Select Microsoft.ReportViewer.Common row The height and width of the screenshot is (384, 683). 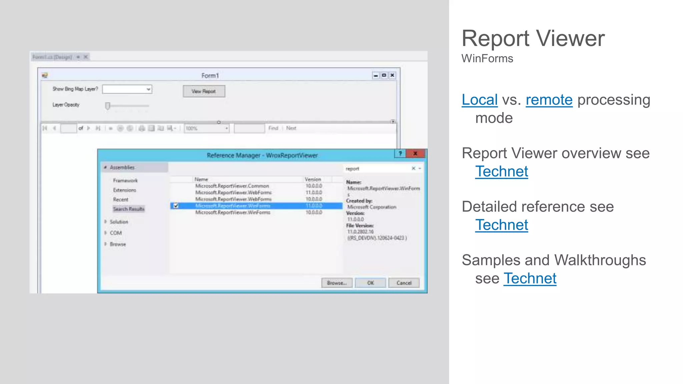pyautogui.click(x=256, y=186)
